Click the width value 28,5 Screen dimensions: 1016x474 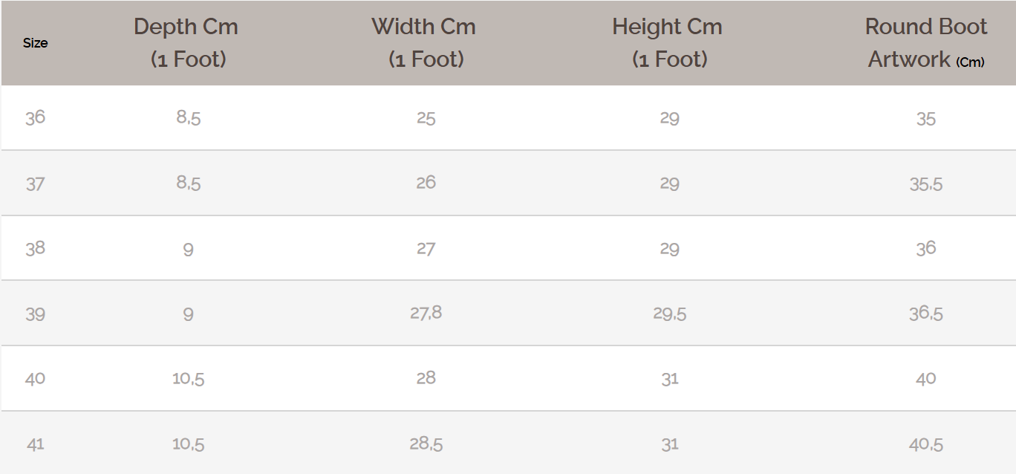[426, 444]
